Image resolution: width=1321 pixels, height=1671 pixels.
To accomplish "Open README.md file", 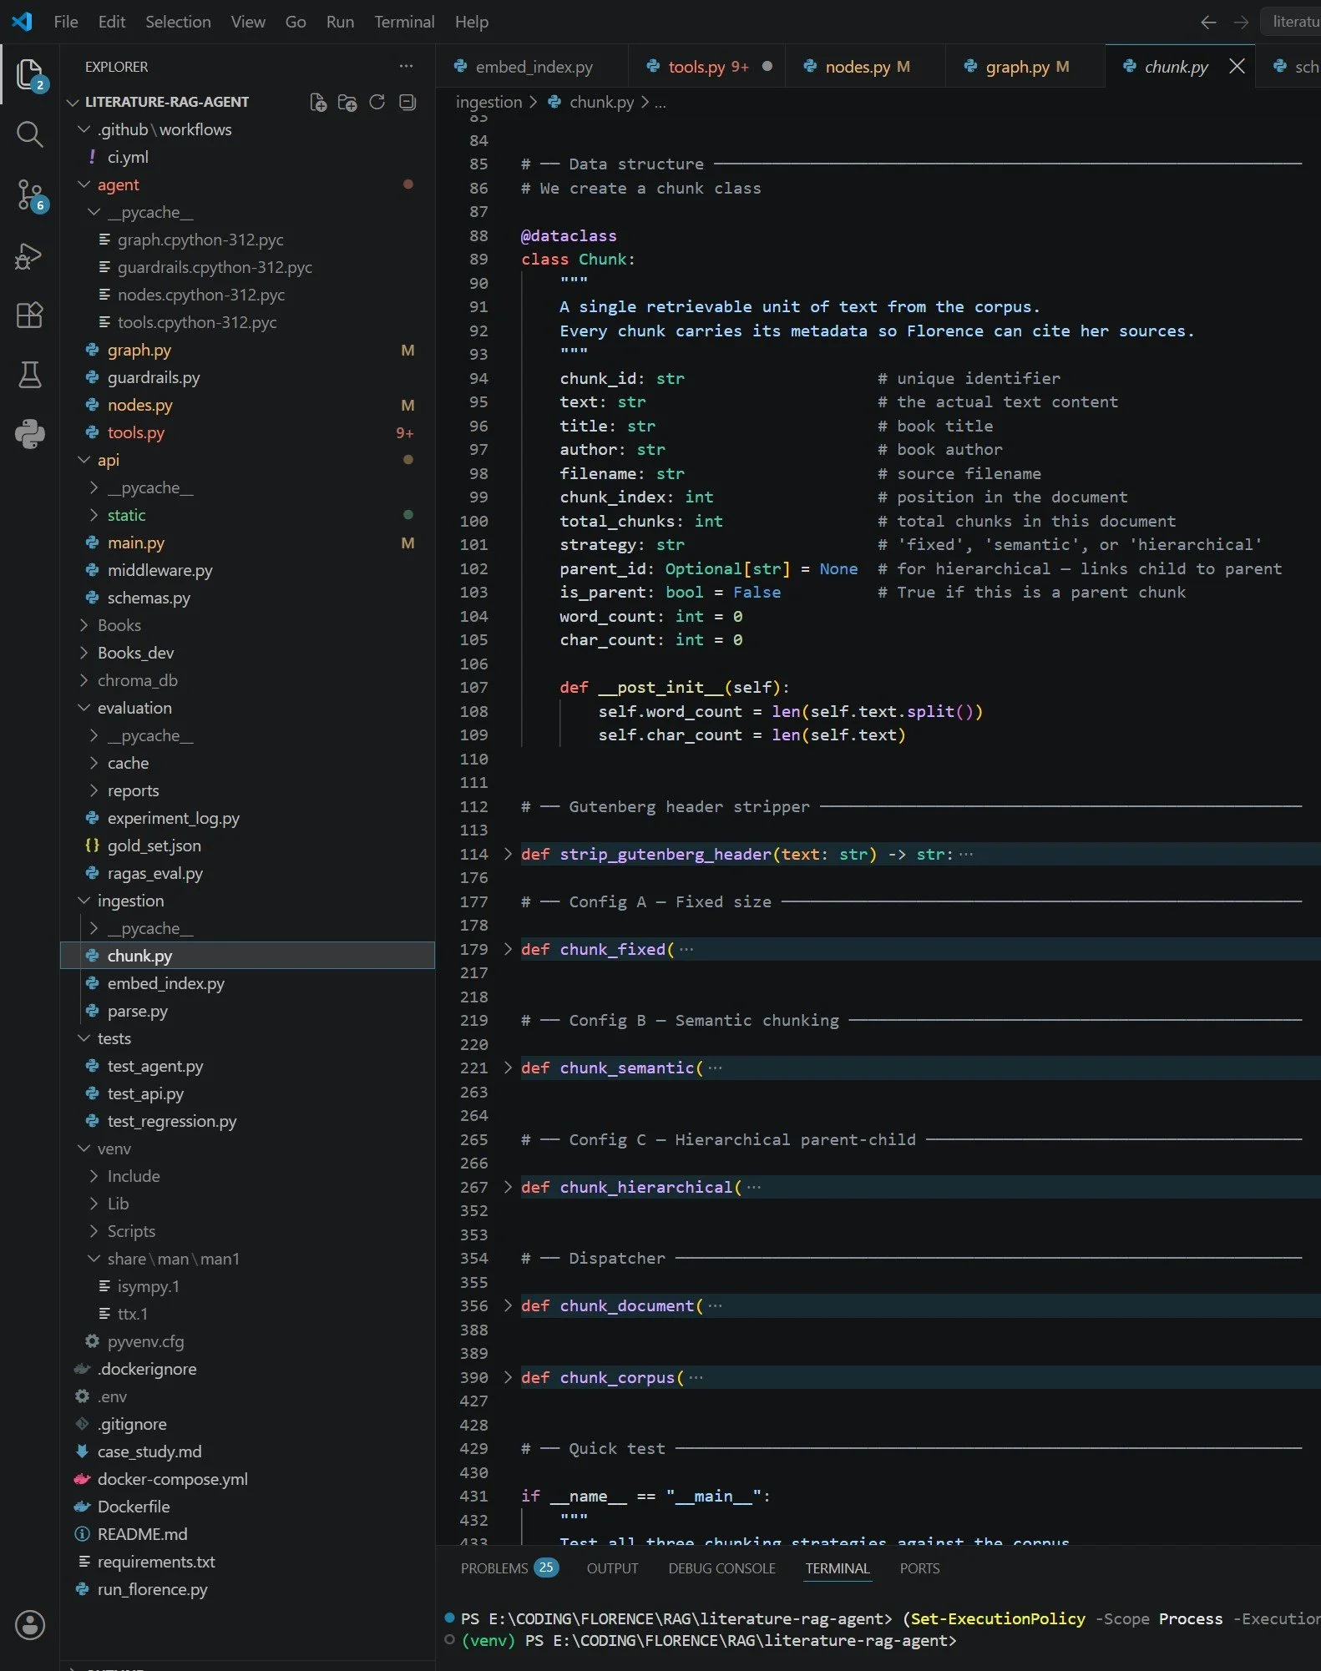I will click(247, 1534).
